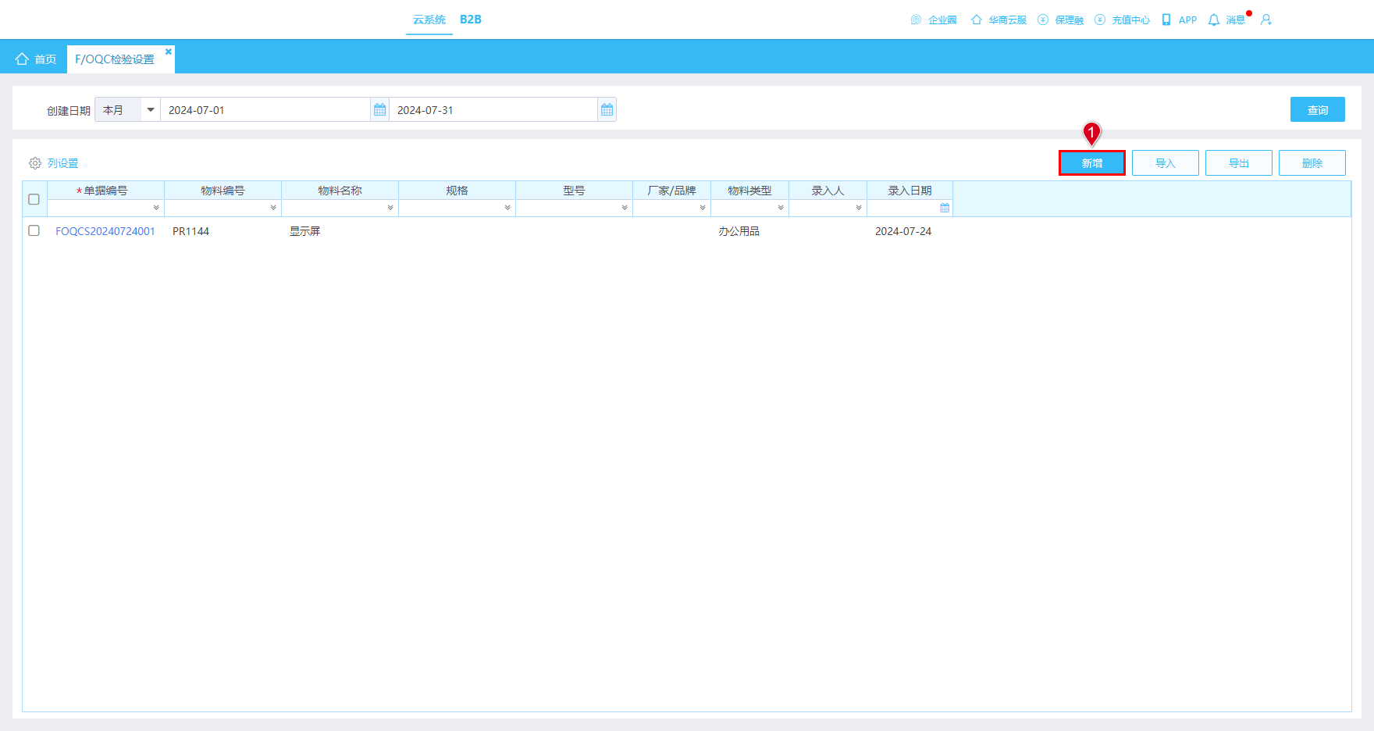Focus the start date field 2024-07-01
The image size is (1374, 731).
click(265, 110)
